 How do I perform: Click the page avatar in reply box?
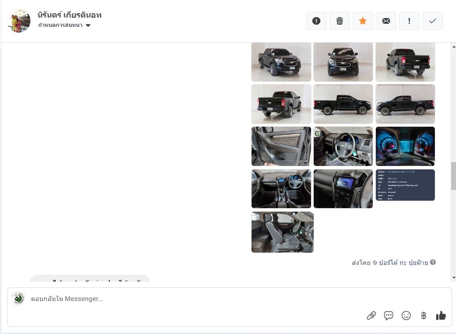(19, 298)
